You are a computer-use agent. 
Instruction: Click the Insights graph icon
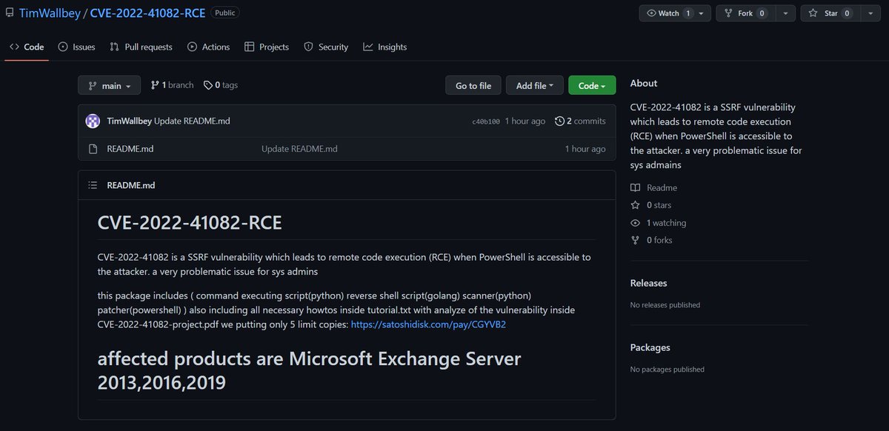[x=367, y=47]
